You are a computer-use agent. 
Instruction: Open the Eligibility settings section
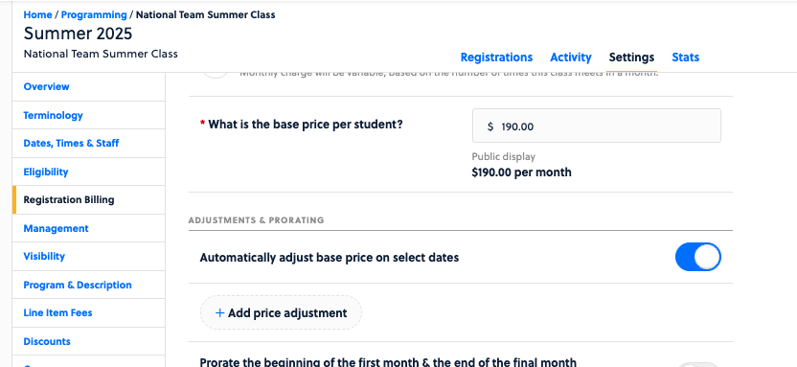46,172
